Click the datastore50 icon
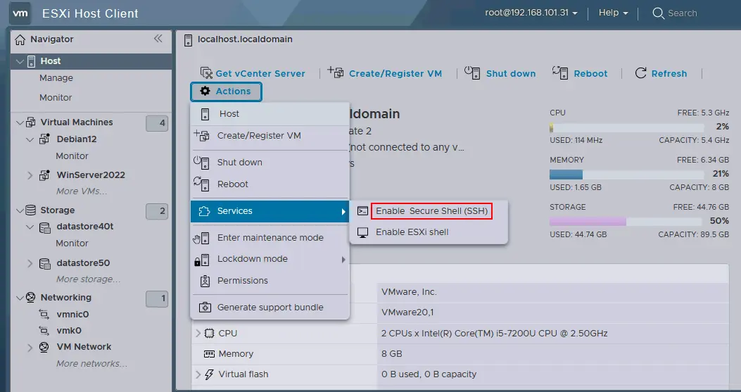The image size is (741, 392). (45, 263)
